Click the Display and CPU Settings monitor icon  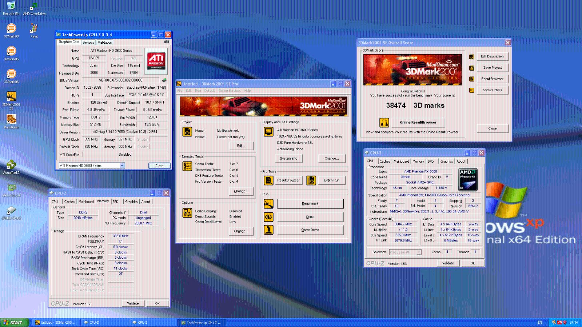coord(268,132)
